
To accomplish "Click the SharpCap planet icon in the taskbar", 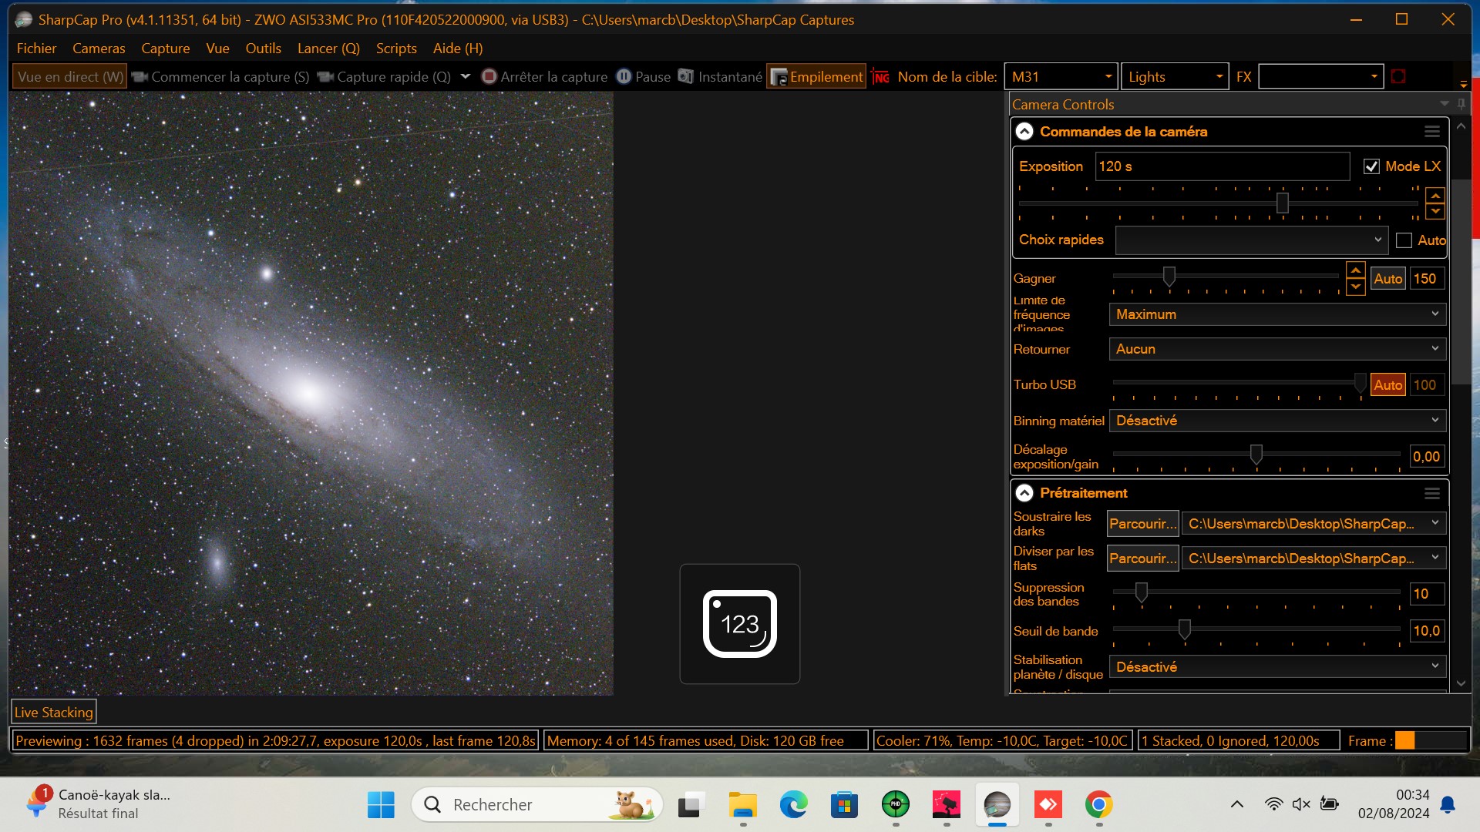I will coord(997,805).
